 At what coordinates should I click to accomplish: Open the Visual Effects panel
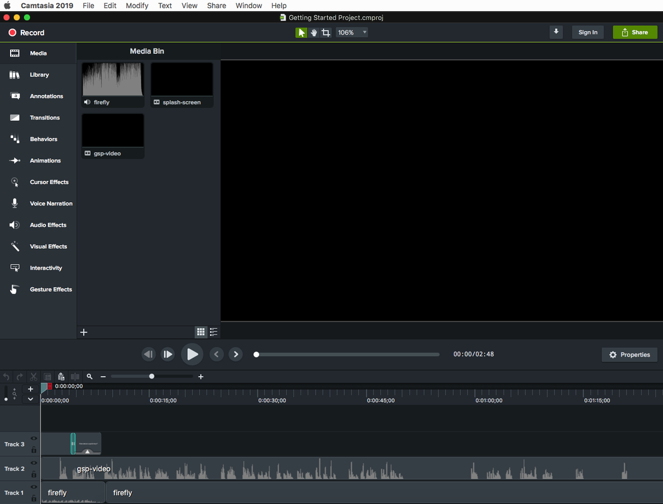pyautogui.click(x=38, y=246)
